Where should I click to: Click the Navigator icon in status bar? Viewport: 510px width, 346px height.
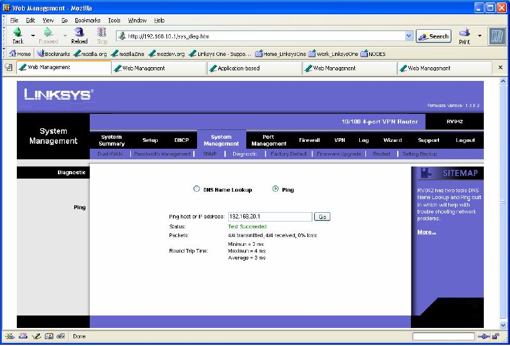pos(9,336)
